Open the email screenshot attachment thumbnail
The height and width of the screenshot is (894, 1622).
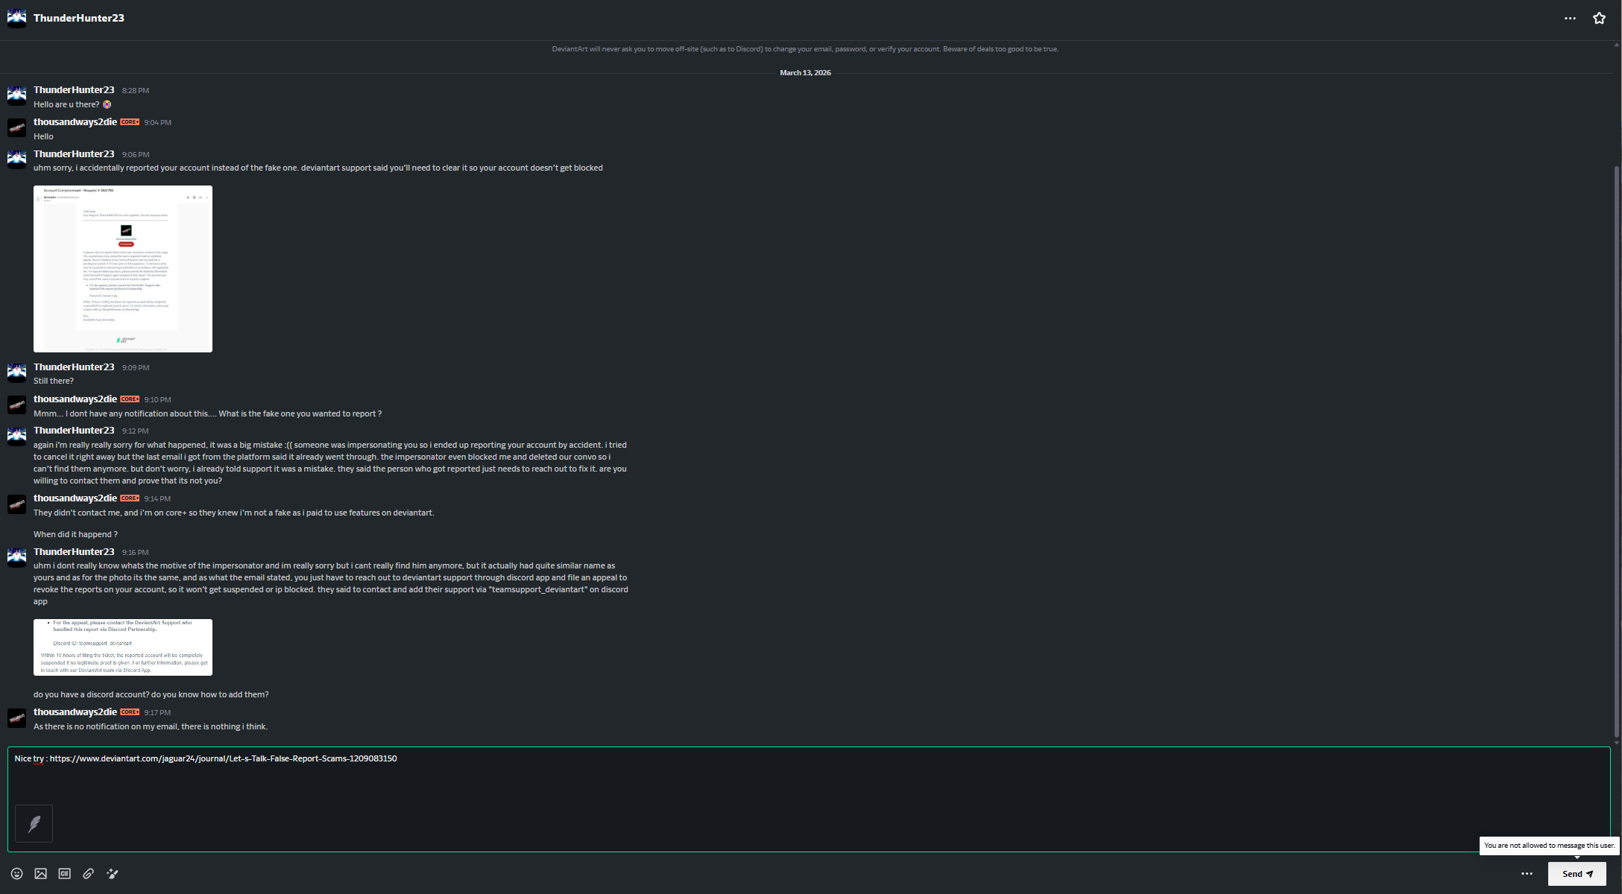pyautogui.click(x=123, y=269)
